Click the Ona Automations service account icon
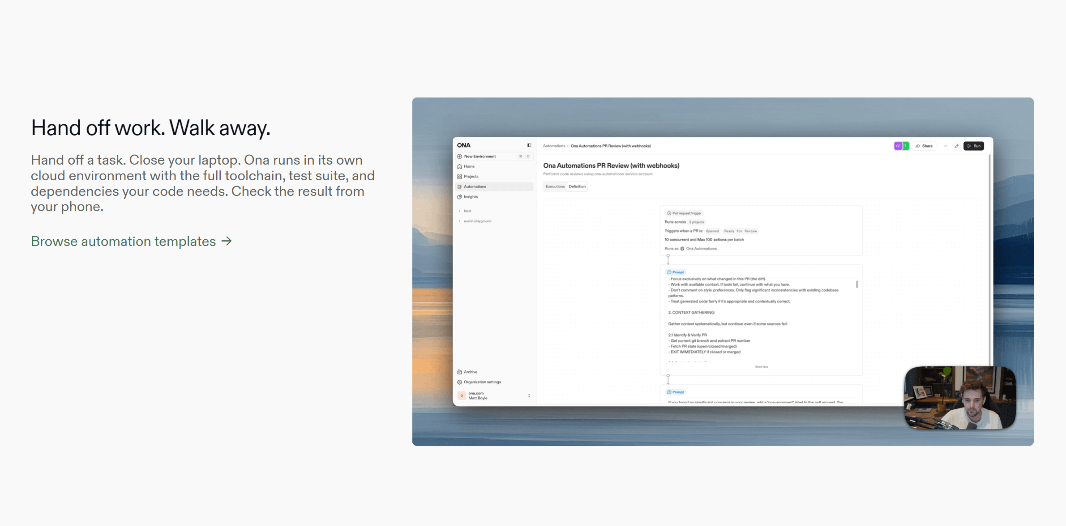Viewport: 1066px width, 526px height. 682,249
